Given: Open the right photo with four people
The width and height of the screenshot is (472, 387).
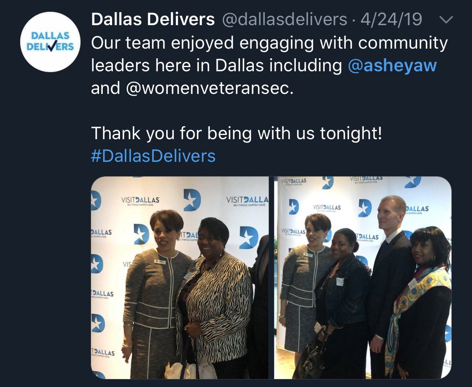Looking at the screenshot, I should tap(363, 278).
